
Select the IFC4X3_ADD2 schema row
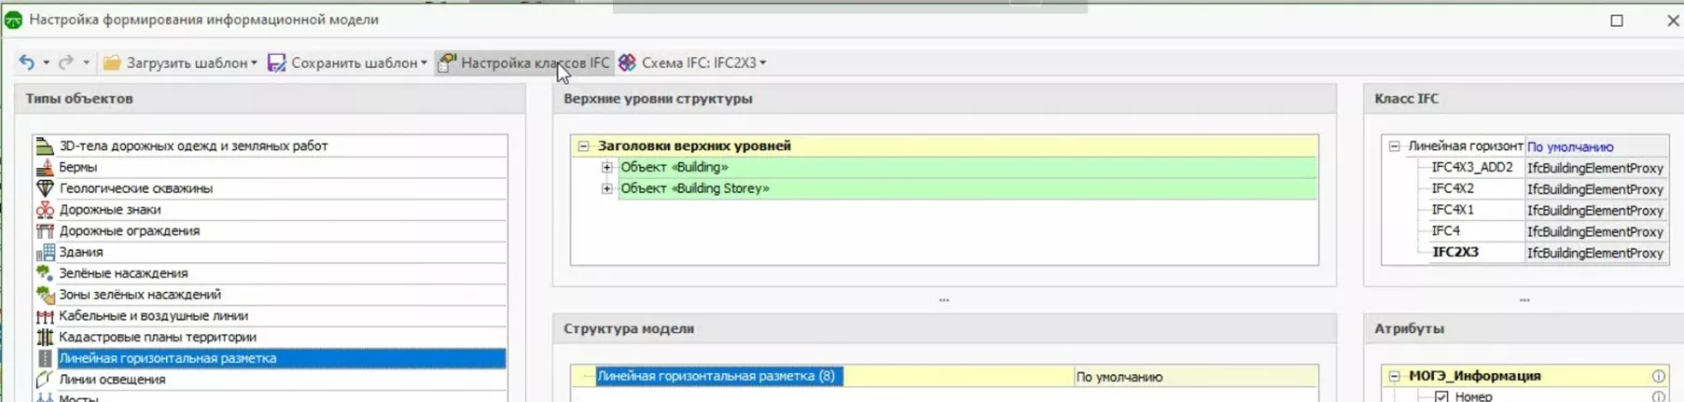click(1471, 168)
